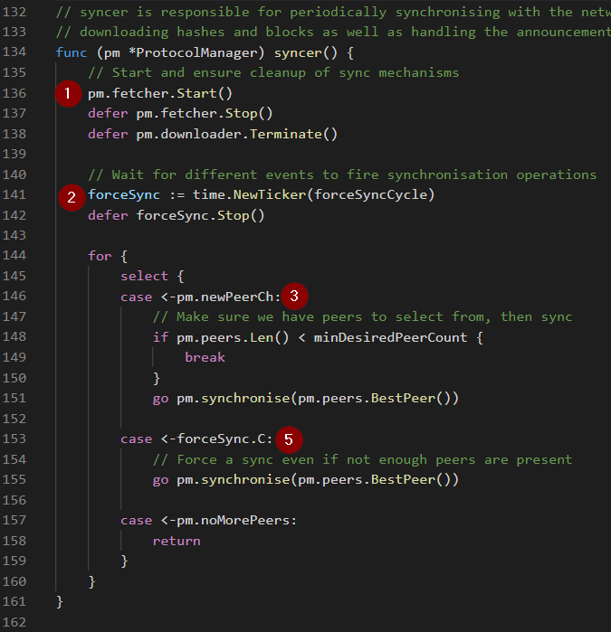Click line number 156 in the gutter
Image resolution: width=611 pixels, height=632 pixels.
(x=14, y=500)
